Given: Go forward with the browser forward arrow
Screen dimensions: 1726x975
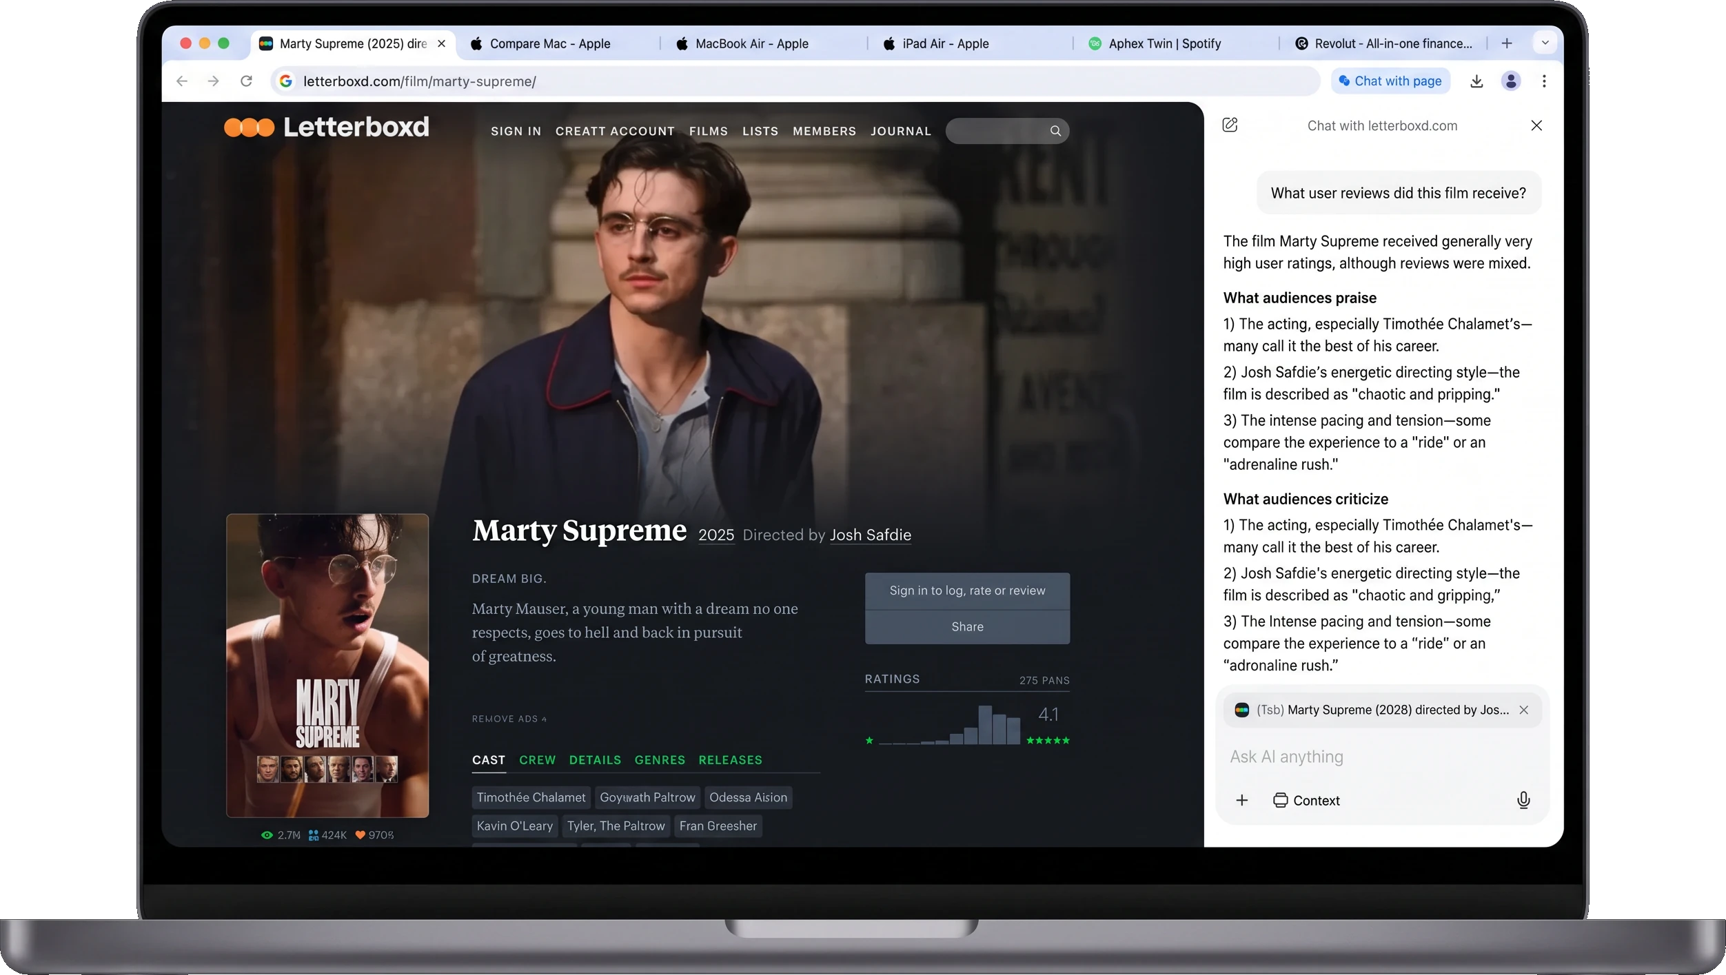Looking at the screenshot, I should 214,81.
